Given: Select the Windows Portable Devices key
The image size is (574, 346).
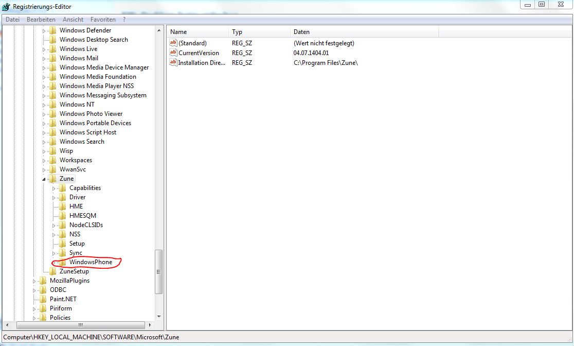Looking at the screenshot, I should coord(95,123).
